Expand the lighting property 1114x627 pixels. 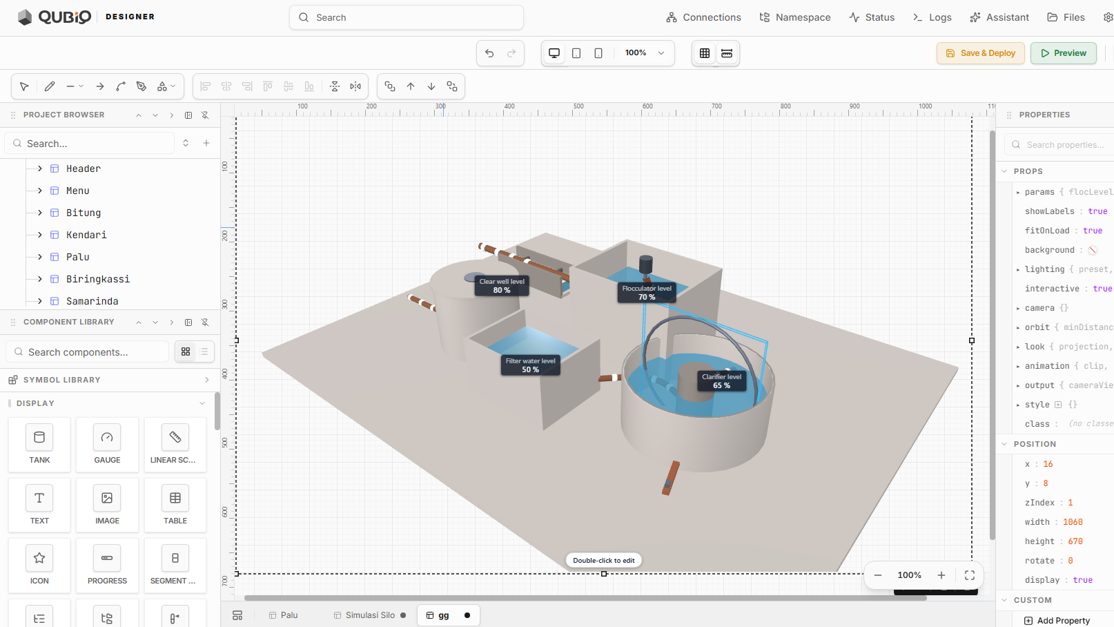point(1018,269)
